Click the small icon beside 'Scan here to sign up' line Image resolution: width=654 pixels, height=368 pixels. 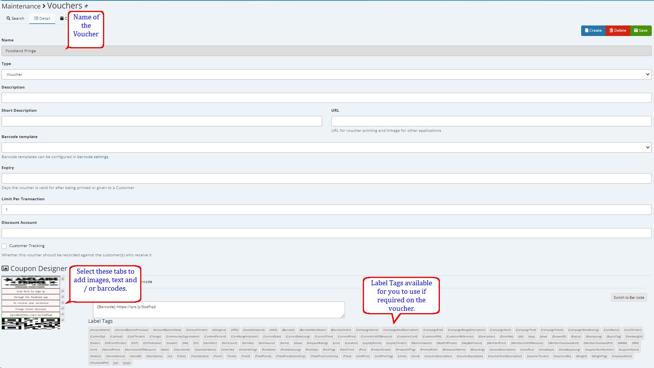point(63,291)
